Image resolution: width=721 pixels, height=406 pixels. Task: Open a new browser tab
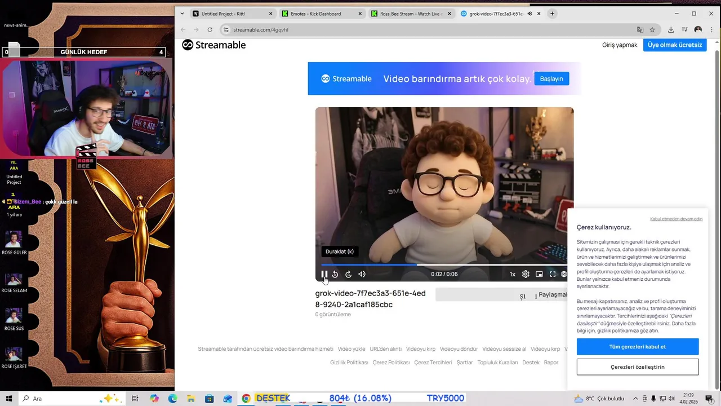point(552,14)
